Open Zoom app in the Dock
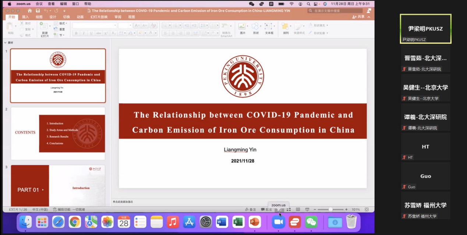The height and width of the screenshot is (235, 467). (x=279, y=222)
